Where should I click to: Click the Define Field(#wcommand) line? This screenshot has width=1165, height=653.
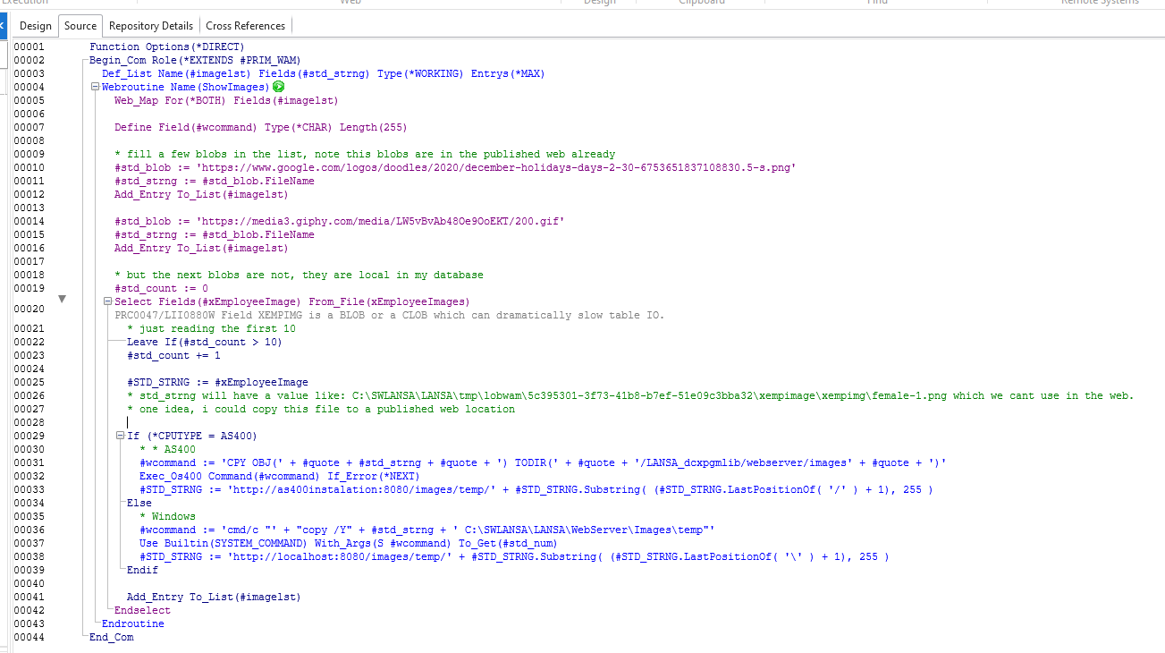coord(260,127)
